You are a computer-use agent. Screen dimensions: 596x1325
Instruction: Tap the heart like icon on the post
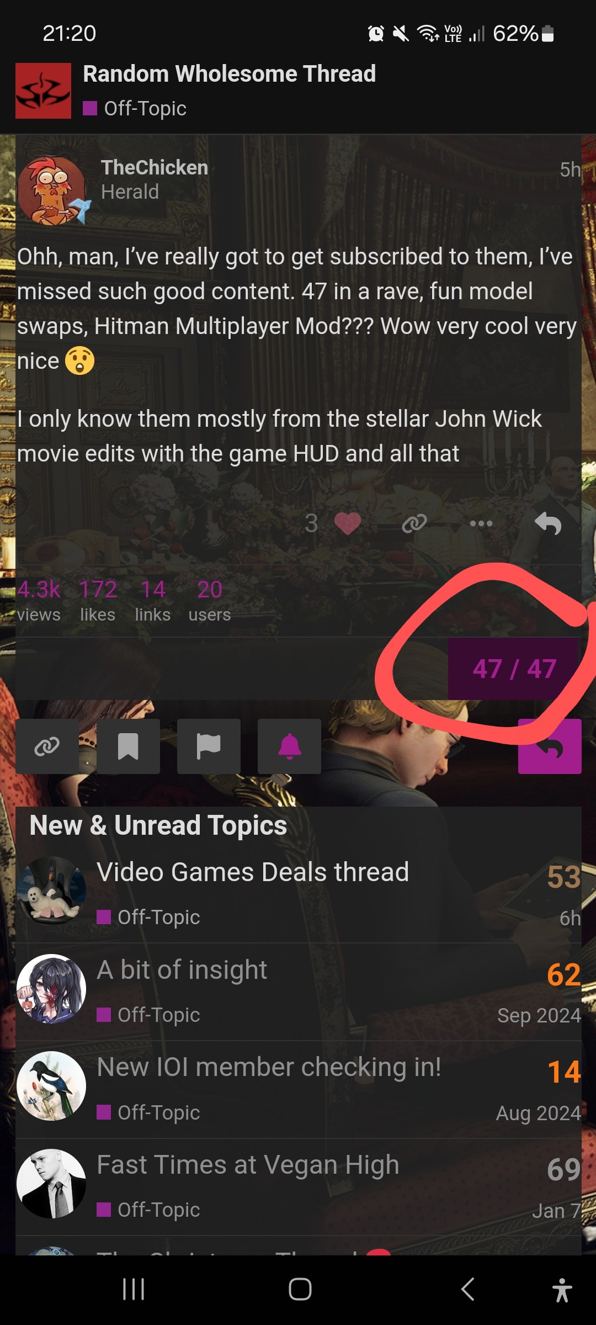pos(347,523)
